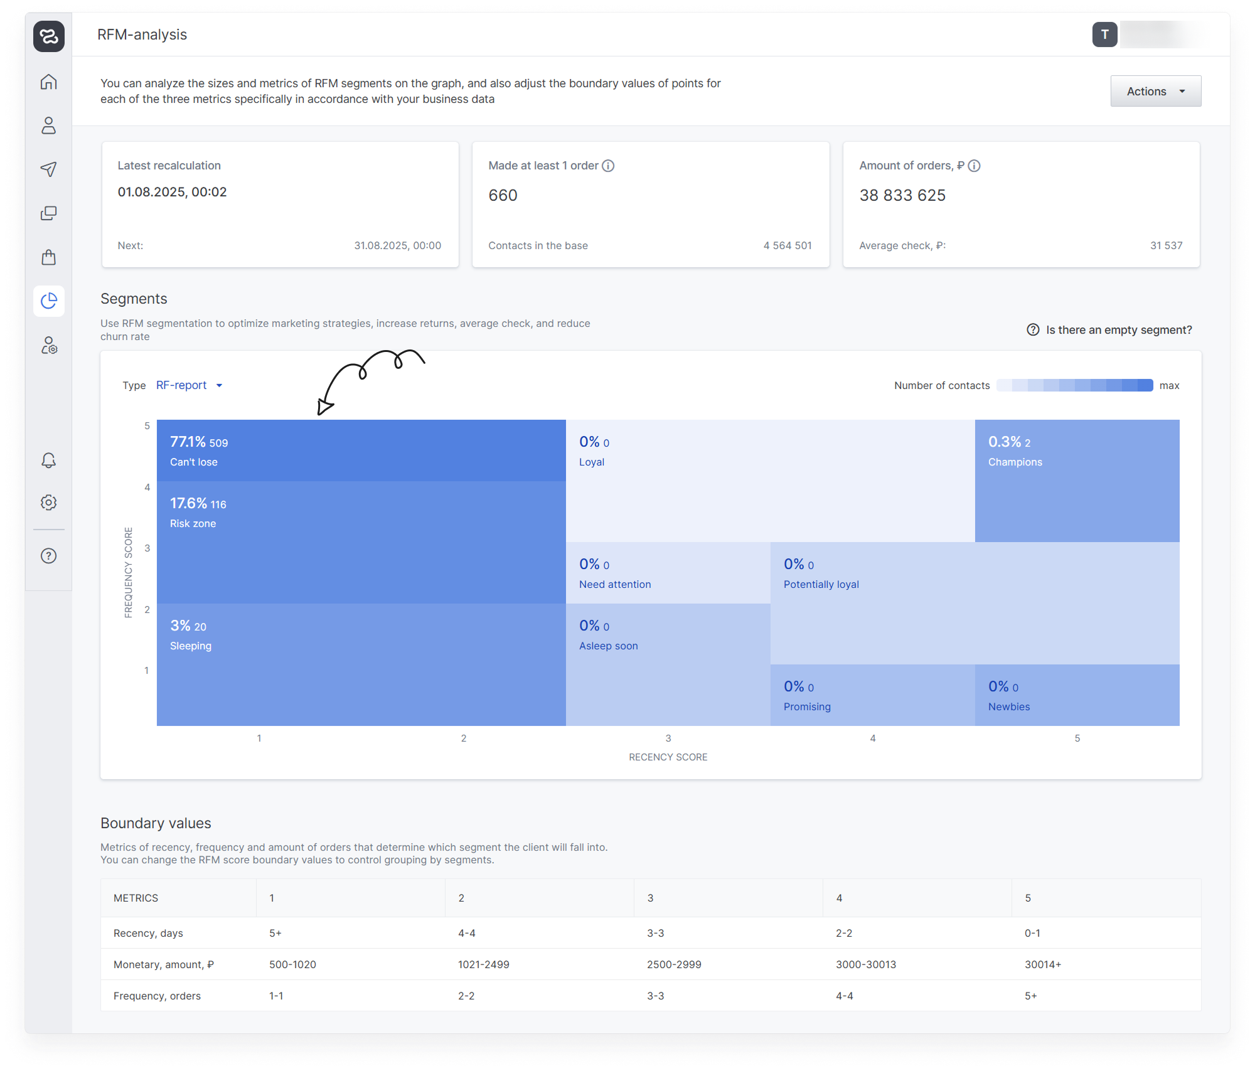Click the 'Is there an empty segment?' link

[1118, 330]
